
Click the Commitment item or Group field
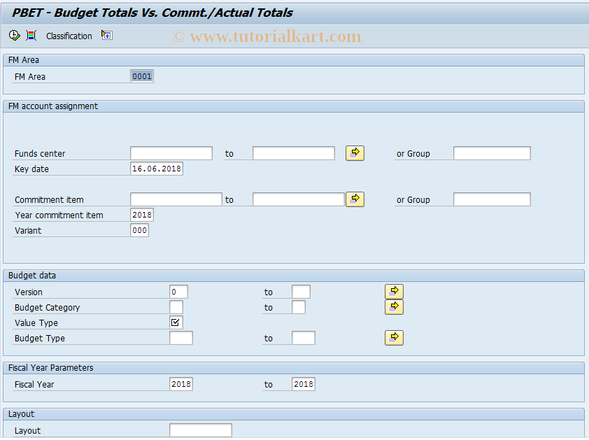(x=492, y=199)
